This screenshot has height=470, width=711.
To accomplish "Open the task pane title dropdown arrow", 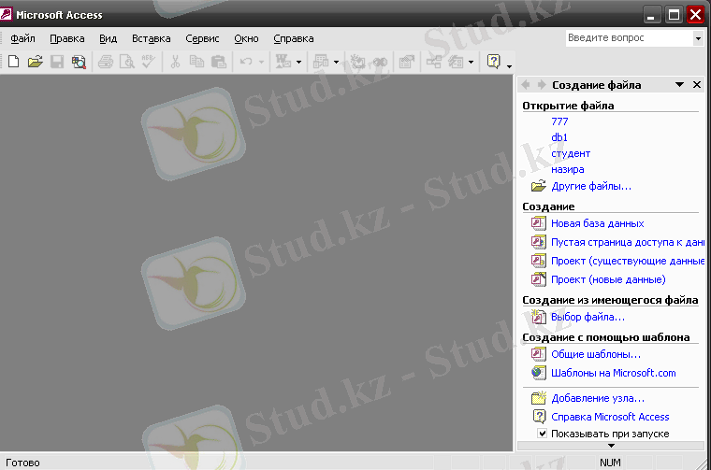I will pyautogui.click(x=679, y=85).
